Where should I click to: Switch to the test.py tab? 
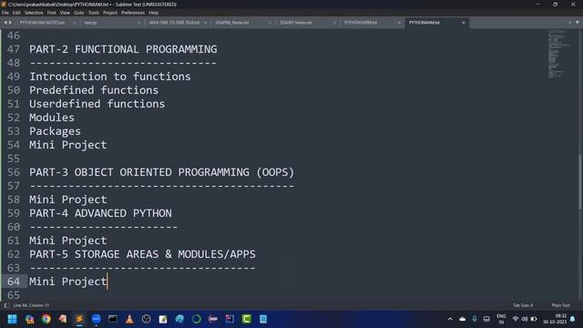coord(91,23)
